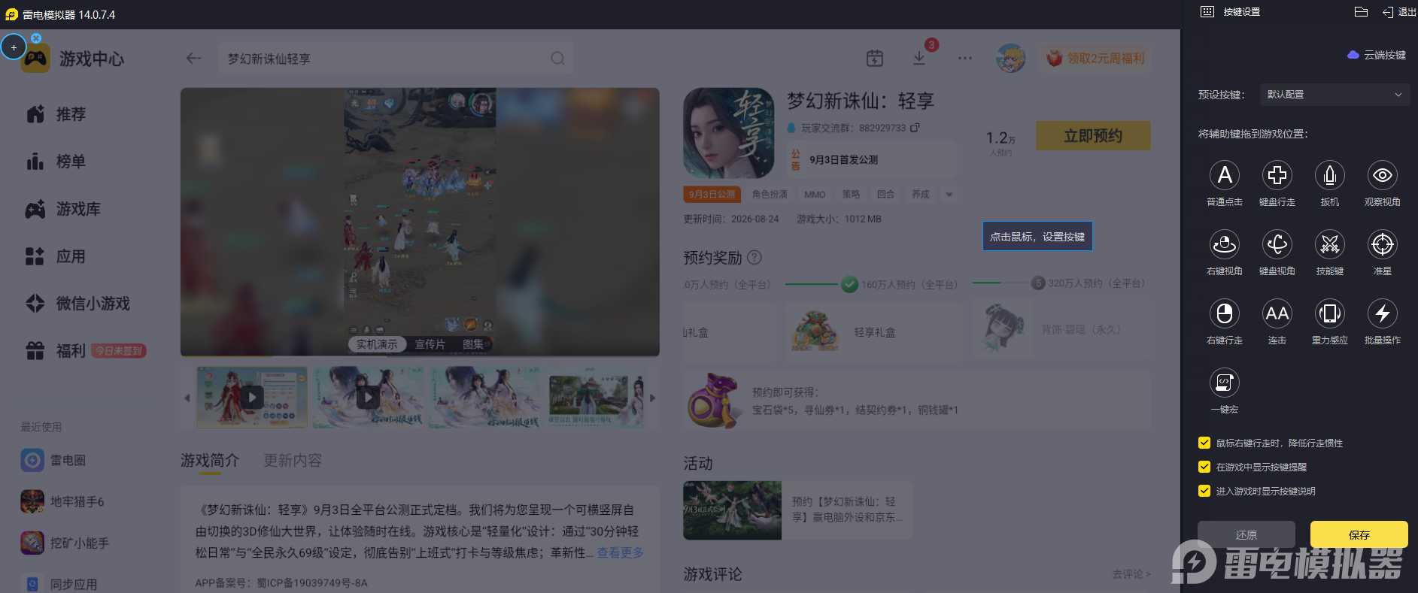The width and height of the screenshot is (1418, 593).
Task: Open 游戏库 game library in sidebar
Action: point(63,209)
